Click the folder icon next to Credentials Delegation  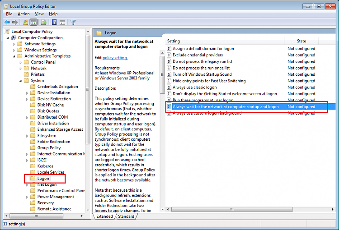click(x=33, y=87)
